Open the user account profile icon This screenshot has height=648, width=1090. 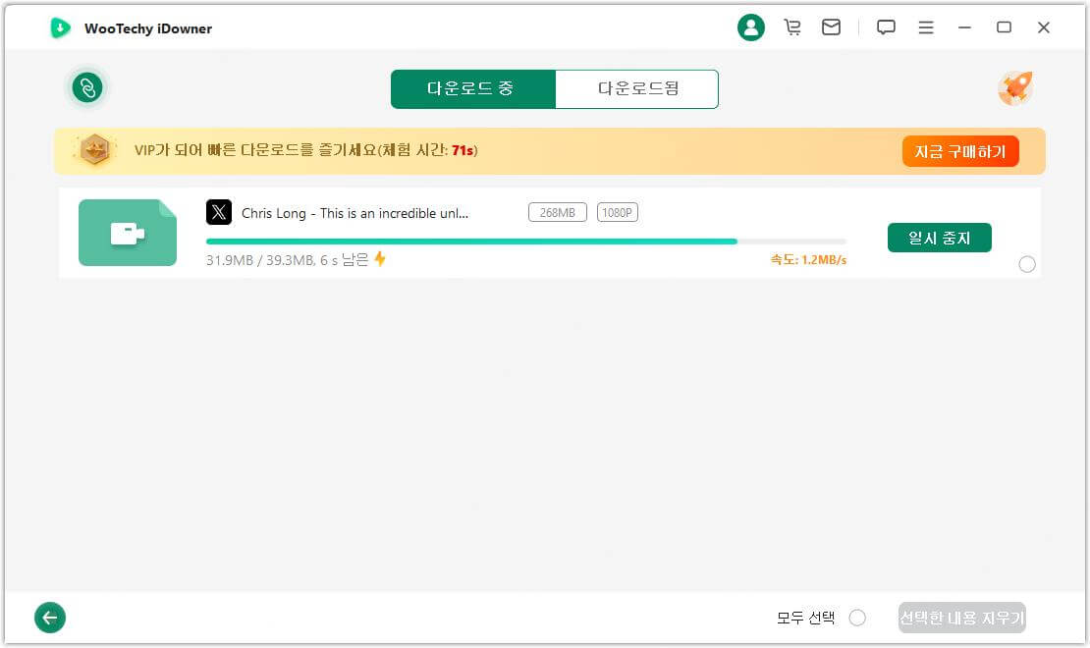(x=751, y=27)
